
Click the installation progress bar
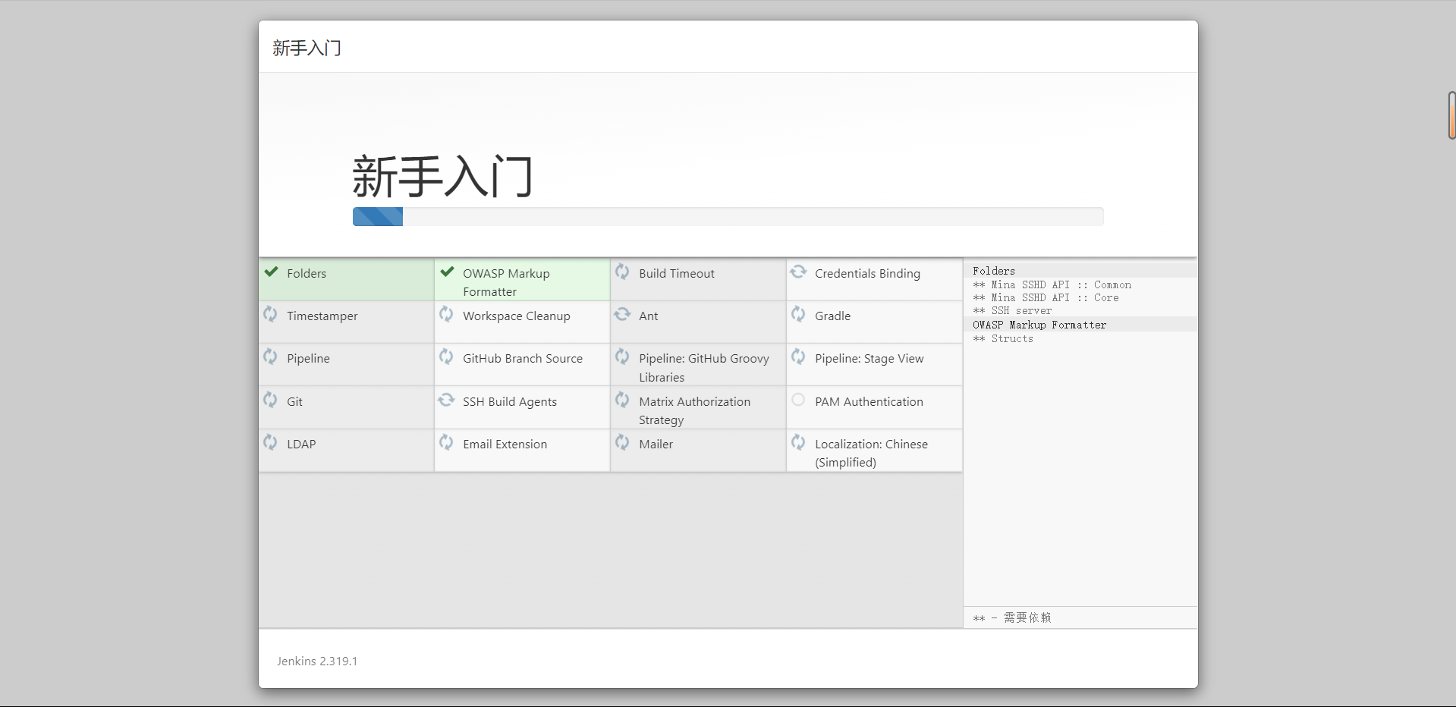(728, 217)
